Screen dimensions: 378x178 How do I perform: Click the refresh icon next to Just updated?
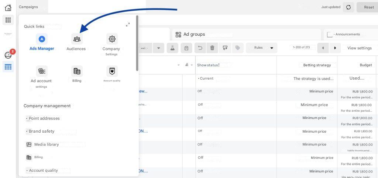pos(348,7)
